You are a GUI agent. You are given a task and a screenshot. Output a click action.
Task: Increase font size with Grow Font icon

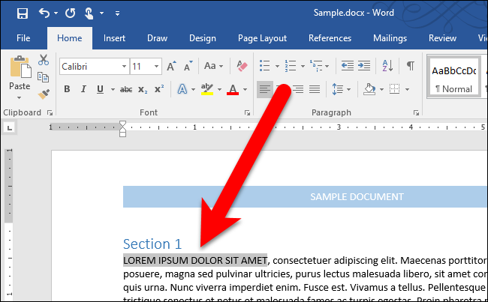coord(171,66)
